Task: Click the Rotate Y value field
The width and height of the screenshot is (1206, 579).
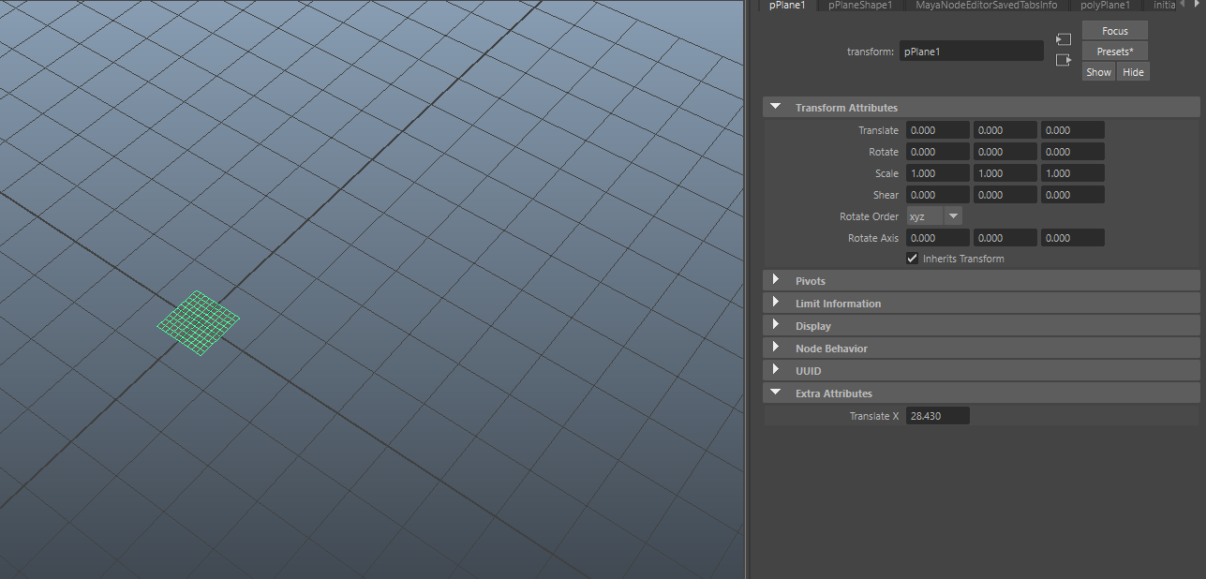Action: pos(1005,152)
